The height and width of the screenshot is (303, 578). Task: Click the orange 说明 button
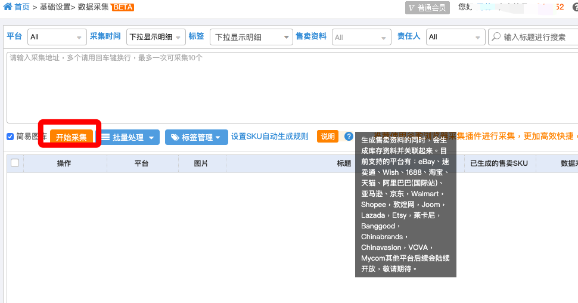[327, 137]
